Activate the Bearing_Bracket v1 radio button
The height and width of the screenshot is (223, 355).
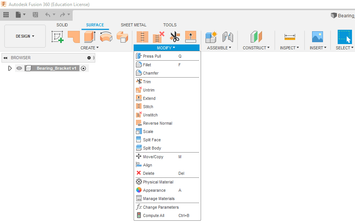(x=84, y=69)
